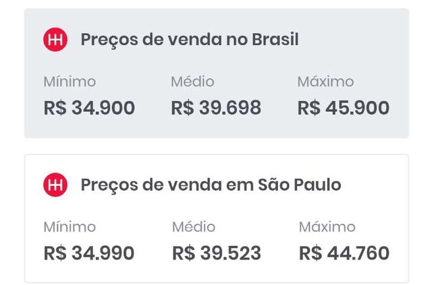Image resolution: width=432 pixels, height=285 pixels.
Task: Click the São Paulo maximum price R$ 44.760
Action: (344, 253)
